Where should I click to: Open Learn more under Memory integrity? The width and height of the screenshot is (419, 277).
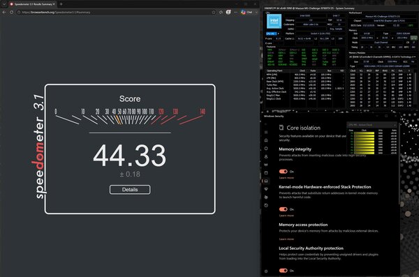[x=286, y=178]
